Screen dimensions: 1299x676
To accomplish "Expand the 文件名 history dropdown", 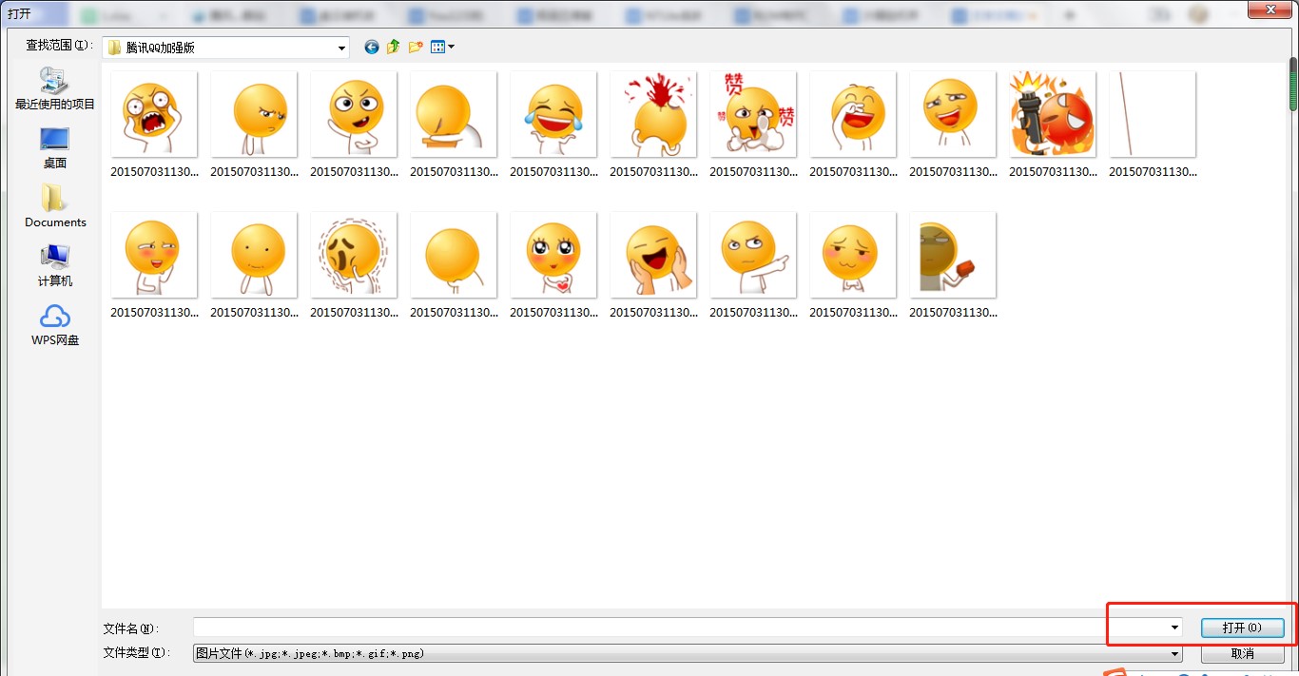I will point(1172,628).
